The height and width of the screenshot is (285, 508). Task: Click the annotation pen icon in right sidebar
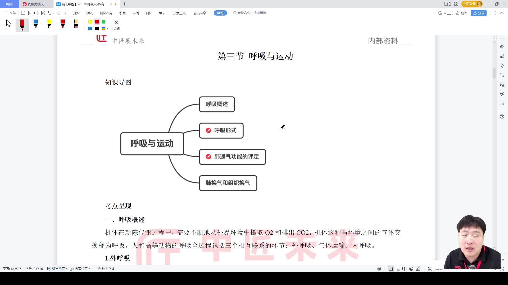tap(502, 56)
